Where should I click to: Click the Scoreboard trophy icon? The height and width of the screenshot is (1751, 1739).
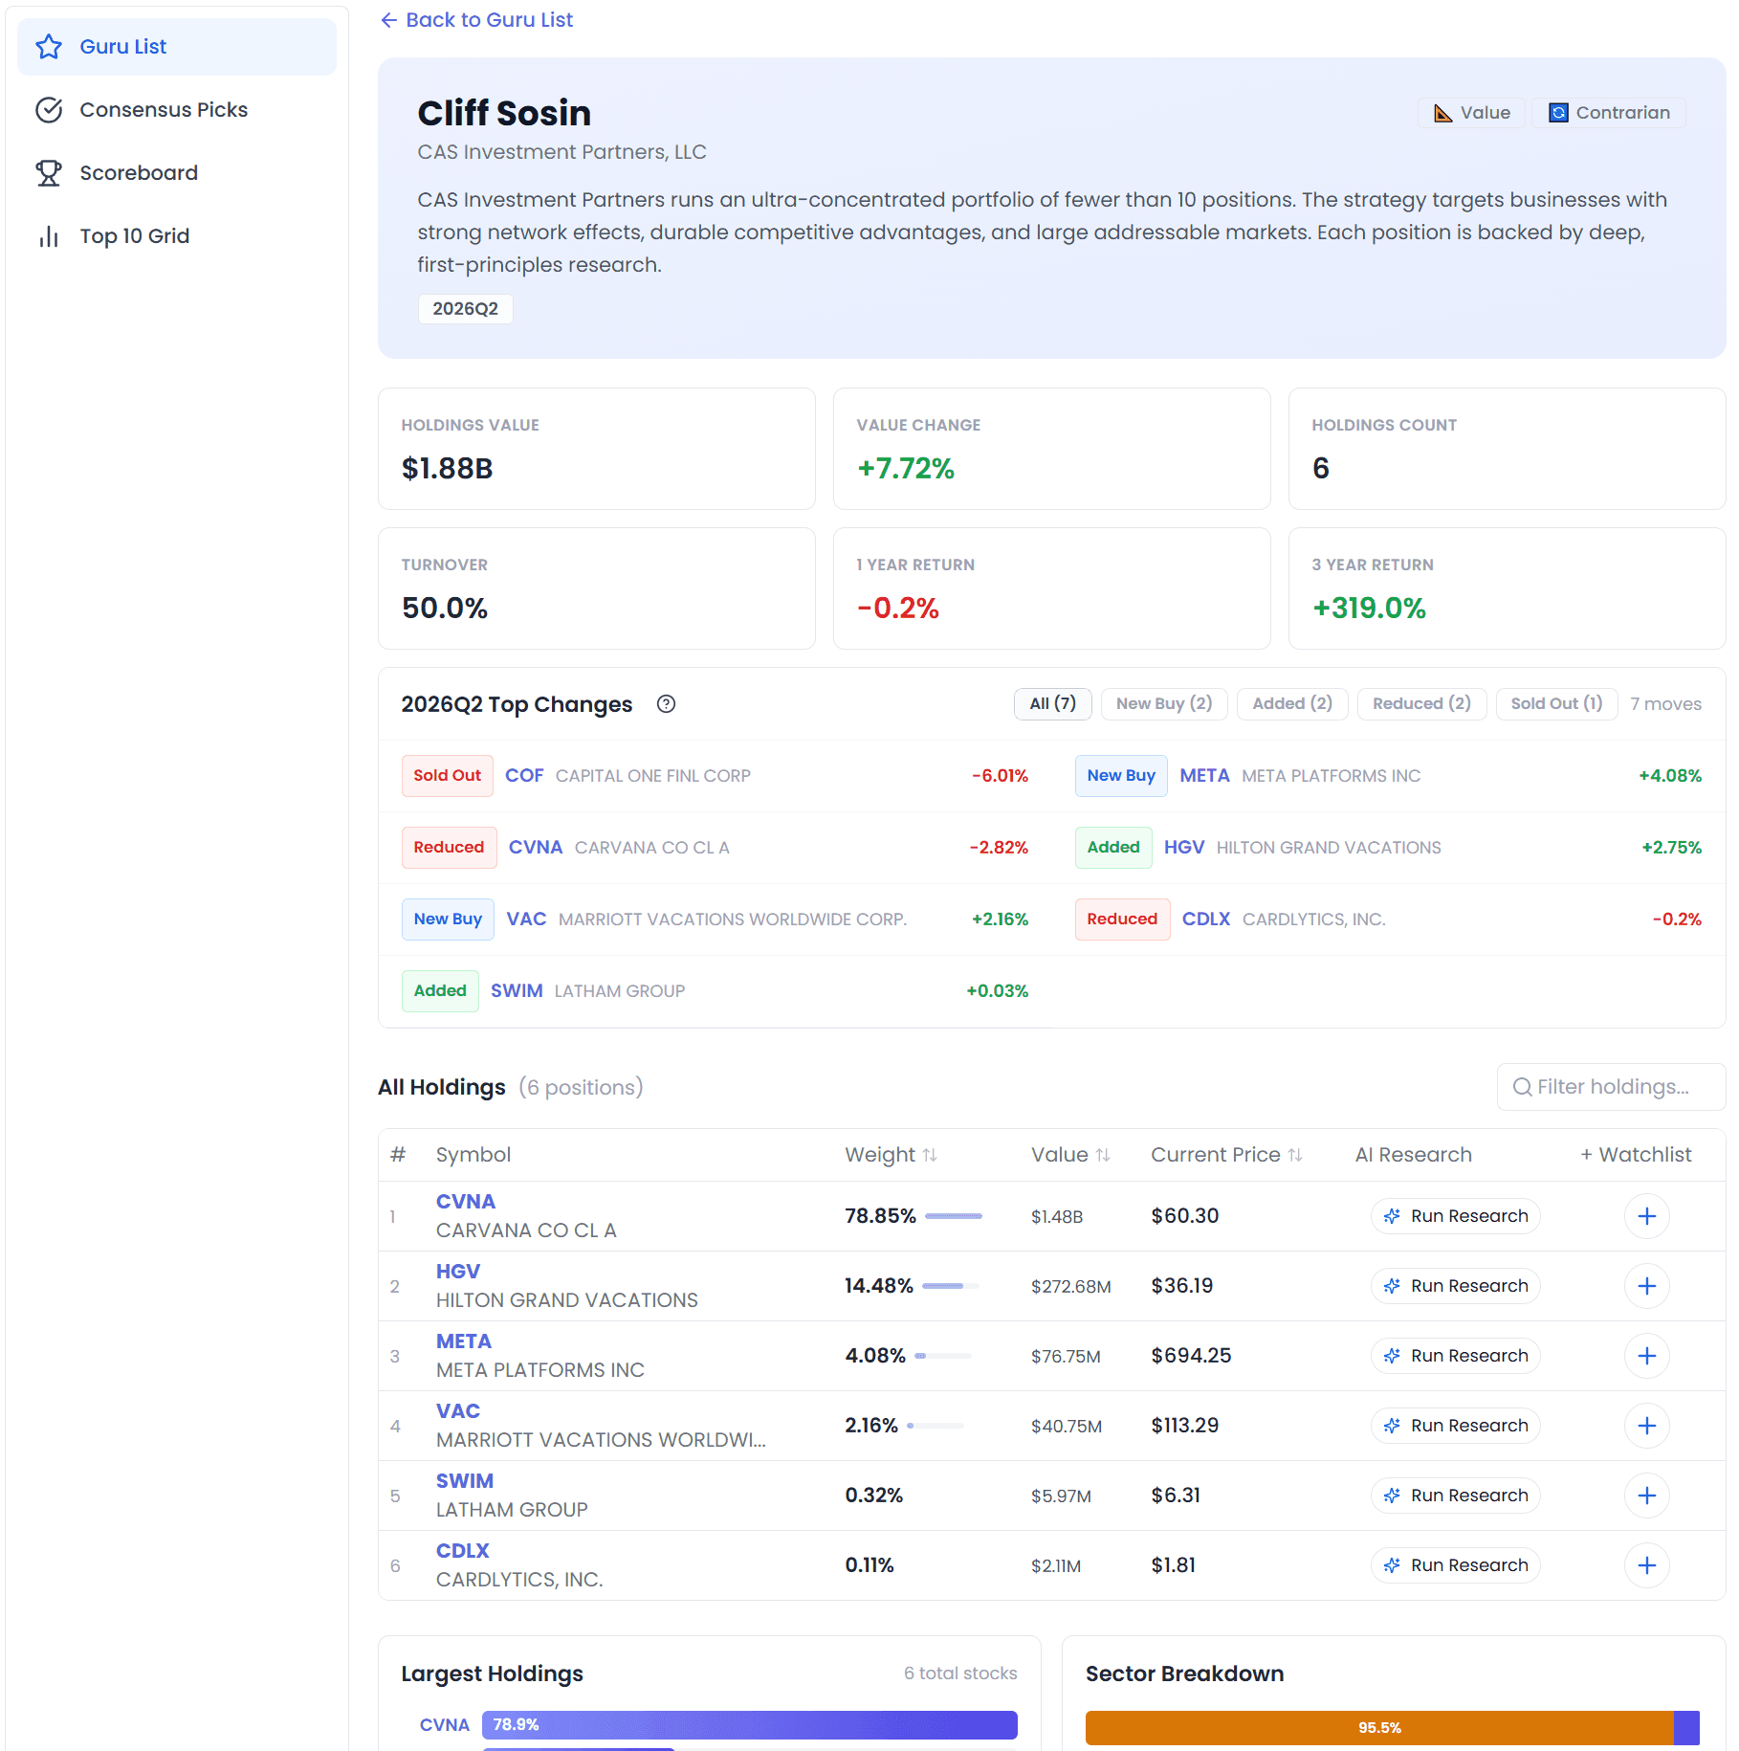[49, 173]
